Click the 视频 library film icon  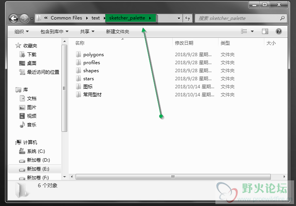22,116
